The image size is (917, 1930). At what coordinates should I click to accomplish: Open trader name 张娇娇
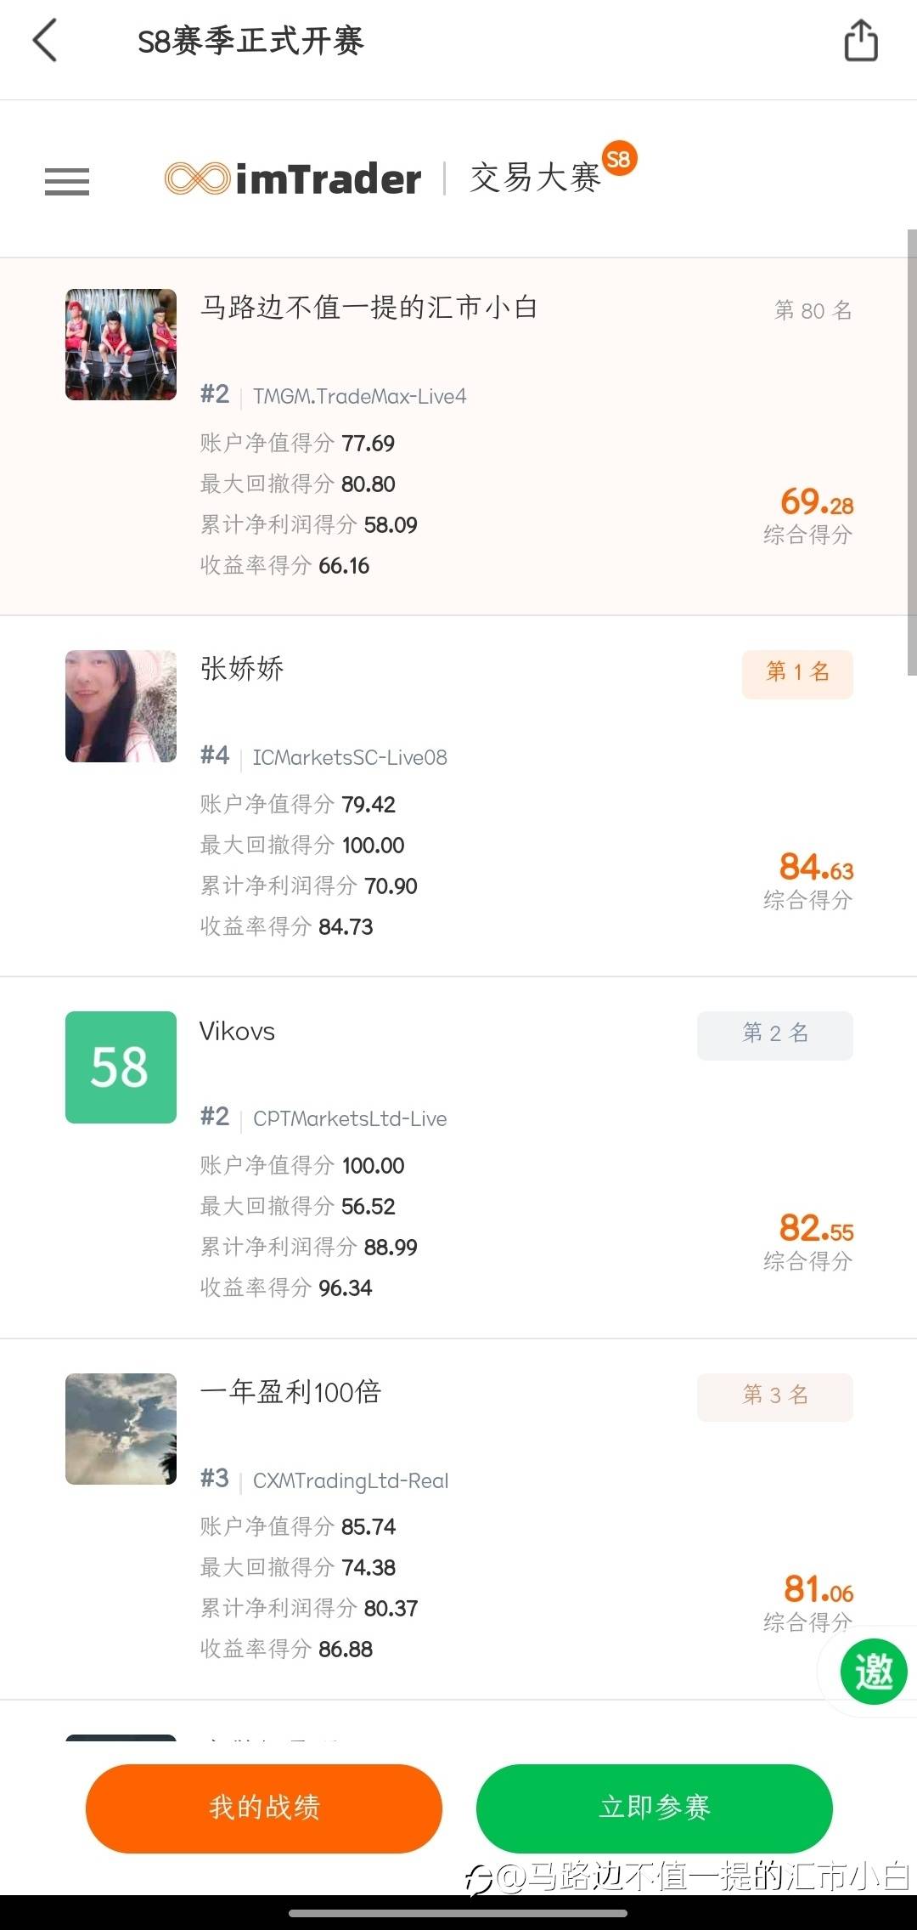tap(242, 669)
